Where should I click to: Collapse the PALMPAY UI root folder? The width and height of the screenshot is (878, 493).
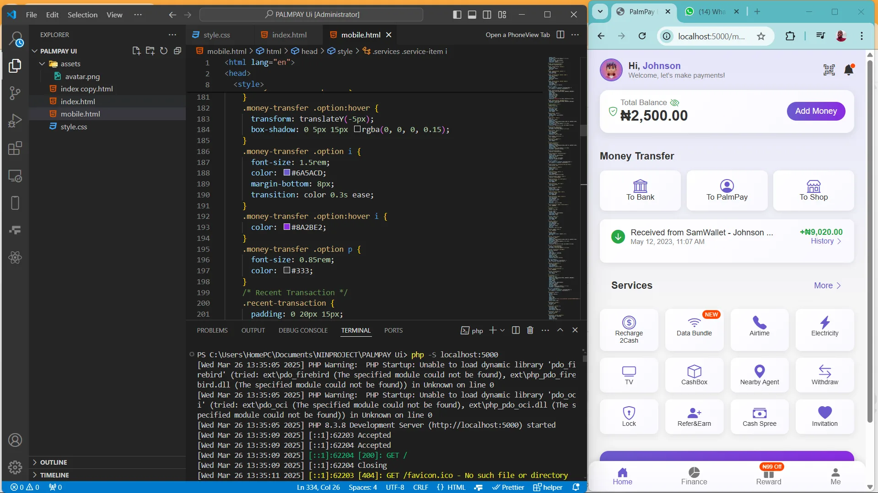(x=35, y=51)
